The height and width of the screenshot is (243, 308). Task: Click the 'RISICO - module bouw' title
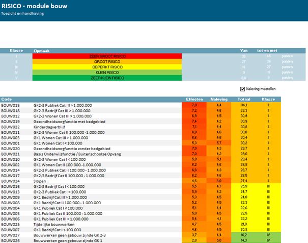[x=34, y=6]
